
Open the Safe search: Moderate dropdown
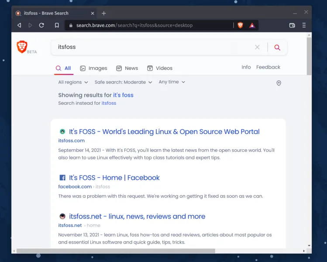(x=123, y=82)
